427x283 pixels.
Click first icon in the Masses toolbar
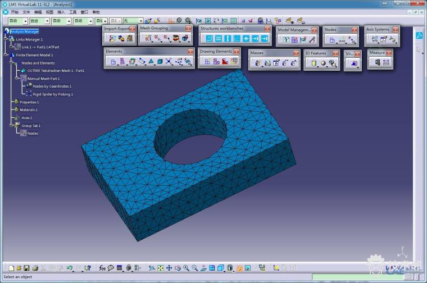[258, 63]
